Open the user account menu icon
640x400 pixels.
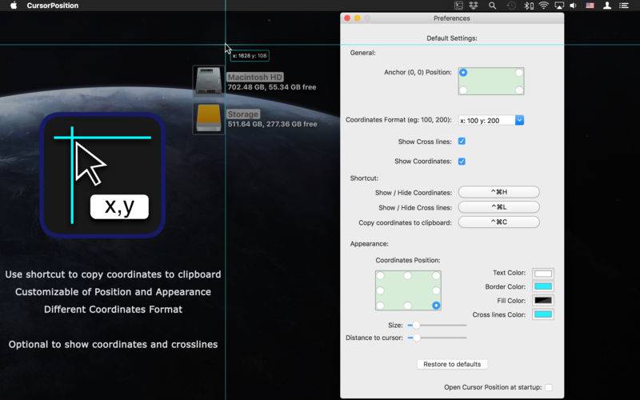click(607, 6)
